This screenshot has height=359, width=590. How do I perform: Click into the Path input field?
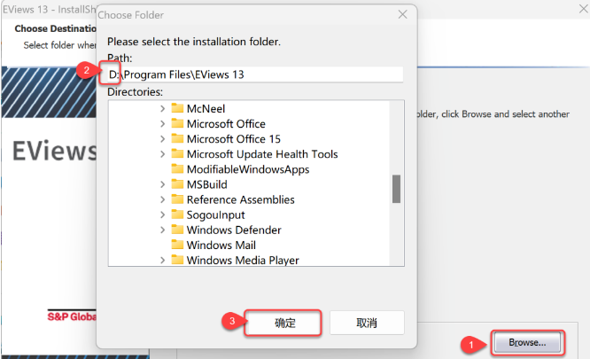coord(255,74)
